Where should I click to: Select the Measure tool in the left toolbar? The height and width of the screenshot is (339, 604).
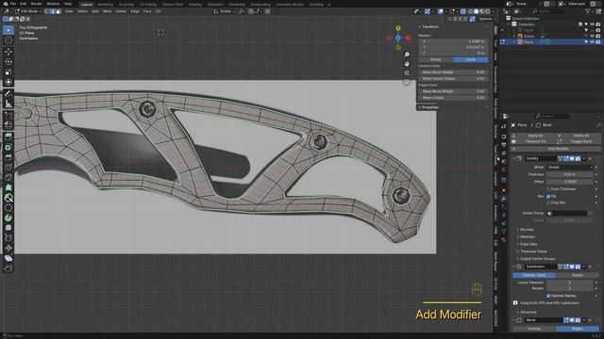click(8, 104)
